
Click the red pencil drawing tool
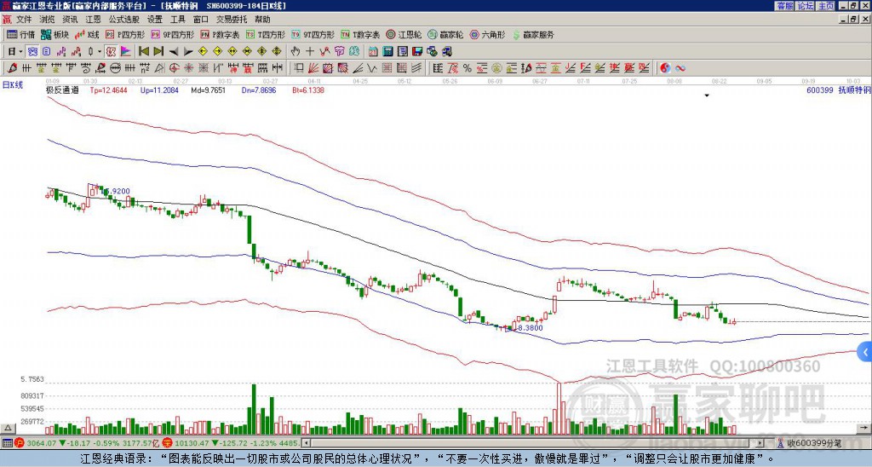pyautogui.click(x=12, y=68)
